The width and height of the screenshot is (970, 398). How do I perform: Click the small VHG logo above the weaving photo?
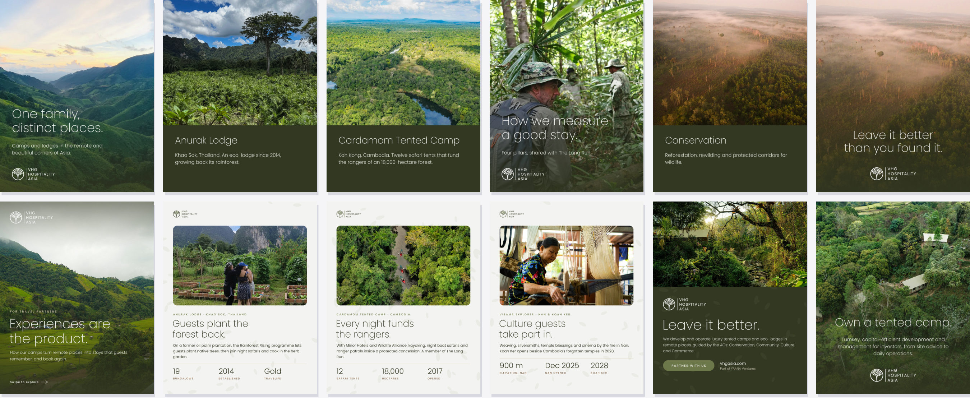(511, 214)
